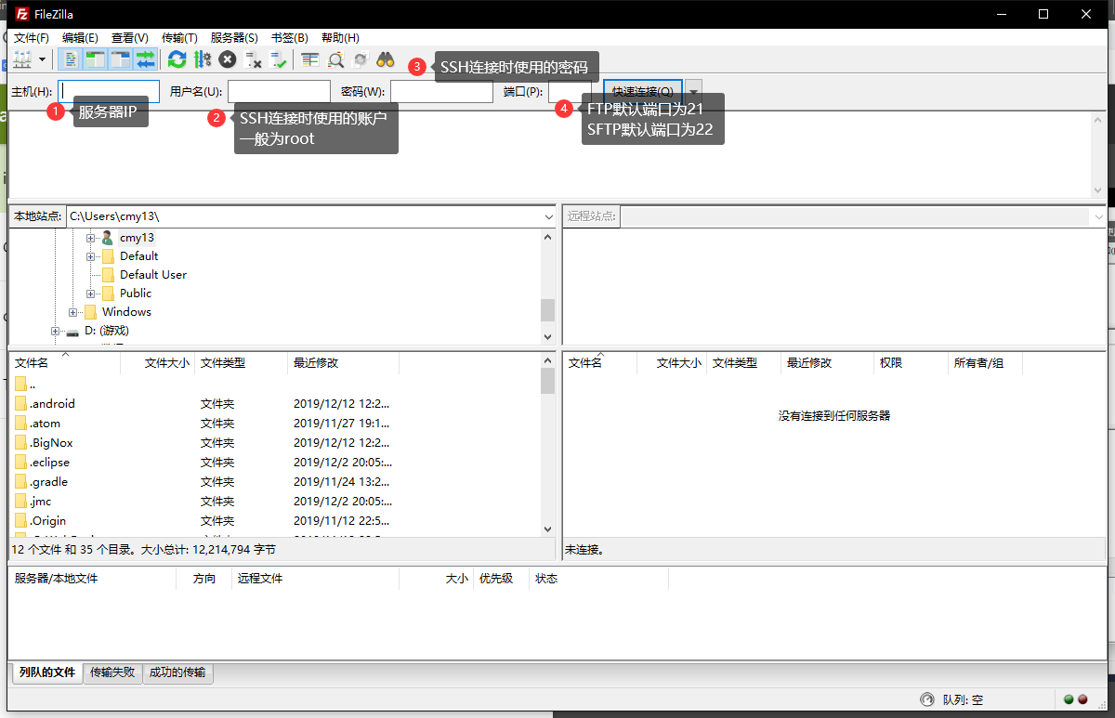Toggle filename filters with magnifier icon

pyautogui.click(x=335, y=59)
